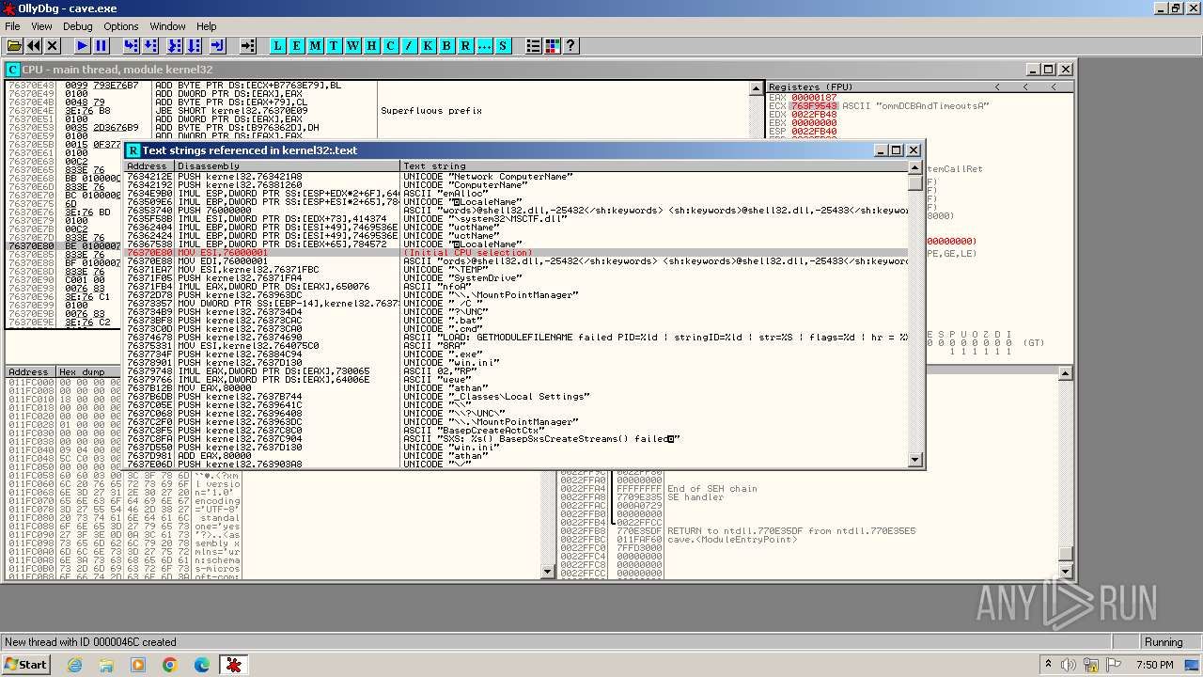Click the Open file toolbar icon
This screenshot has height=677, width=1203.
[x=15, y=45]
